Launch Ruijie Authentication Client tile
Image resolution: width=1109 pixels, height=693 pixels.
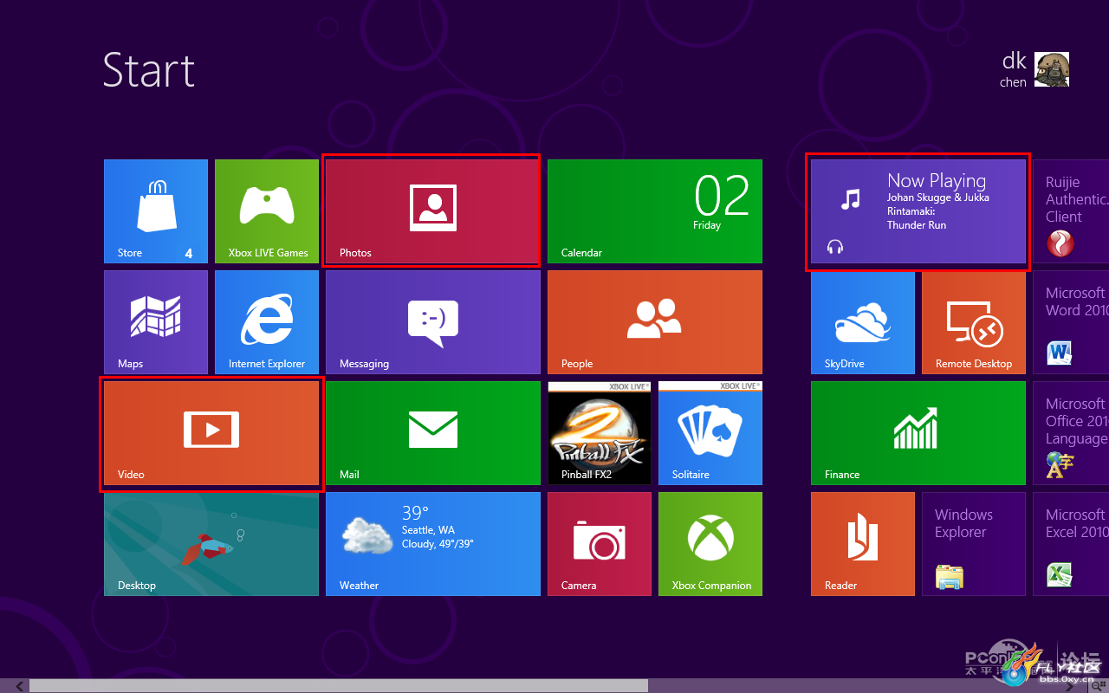pyautogui.click(x=1071, y=211)
